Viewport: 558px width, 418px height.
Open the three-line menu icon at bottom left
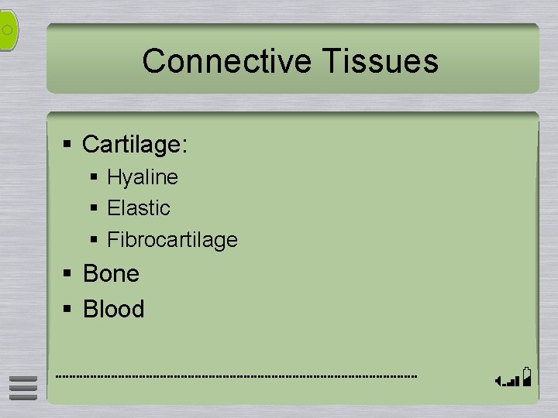[23, 388]
